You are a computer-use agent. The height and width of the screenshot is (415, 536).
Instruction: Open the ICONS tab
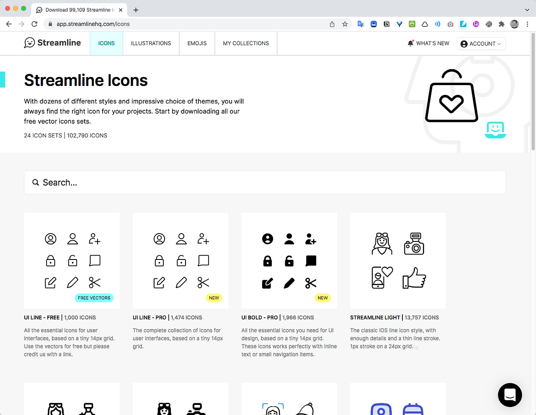tap(106, 43)
